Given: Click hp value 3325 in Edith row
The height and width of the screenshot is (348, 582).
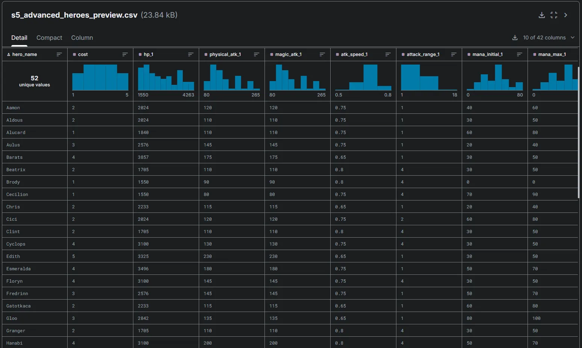Looking at the screenshot, I should coord(143,256).
